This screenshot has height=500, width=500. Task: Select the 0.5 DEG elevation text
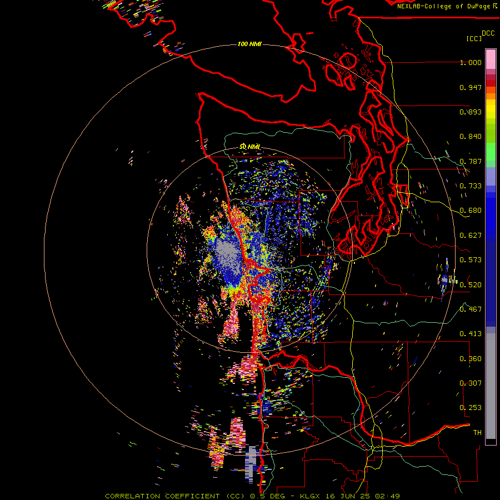click(268, 496)
